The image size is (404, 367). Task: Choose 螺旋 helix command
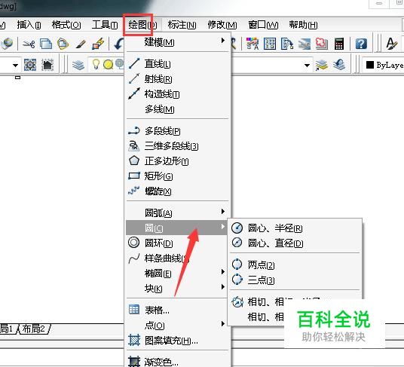[178, 191]
